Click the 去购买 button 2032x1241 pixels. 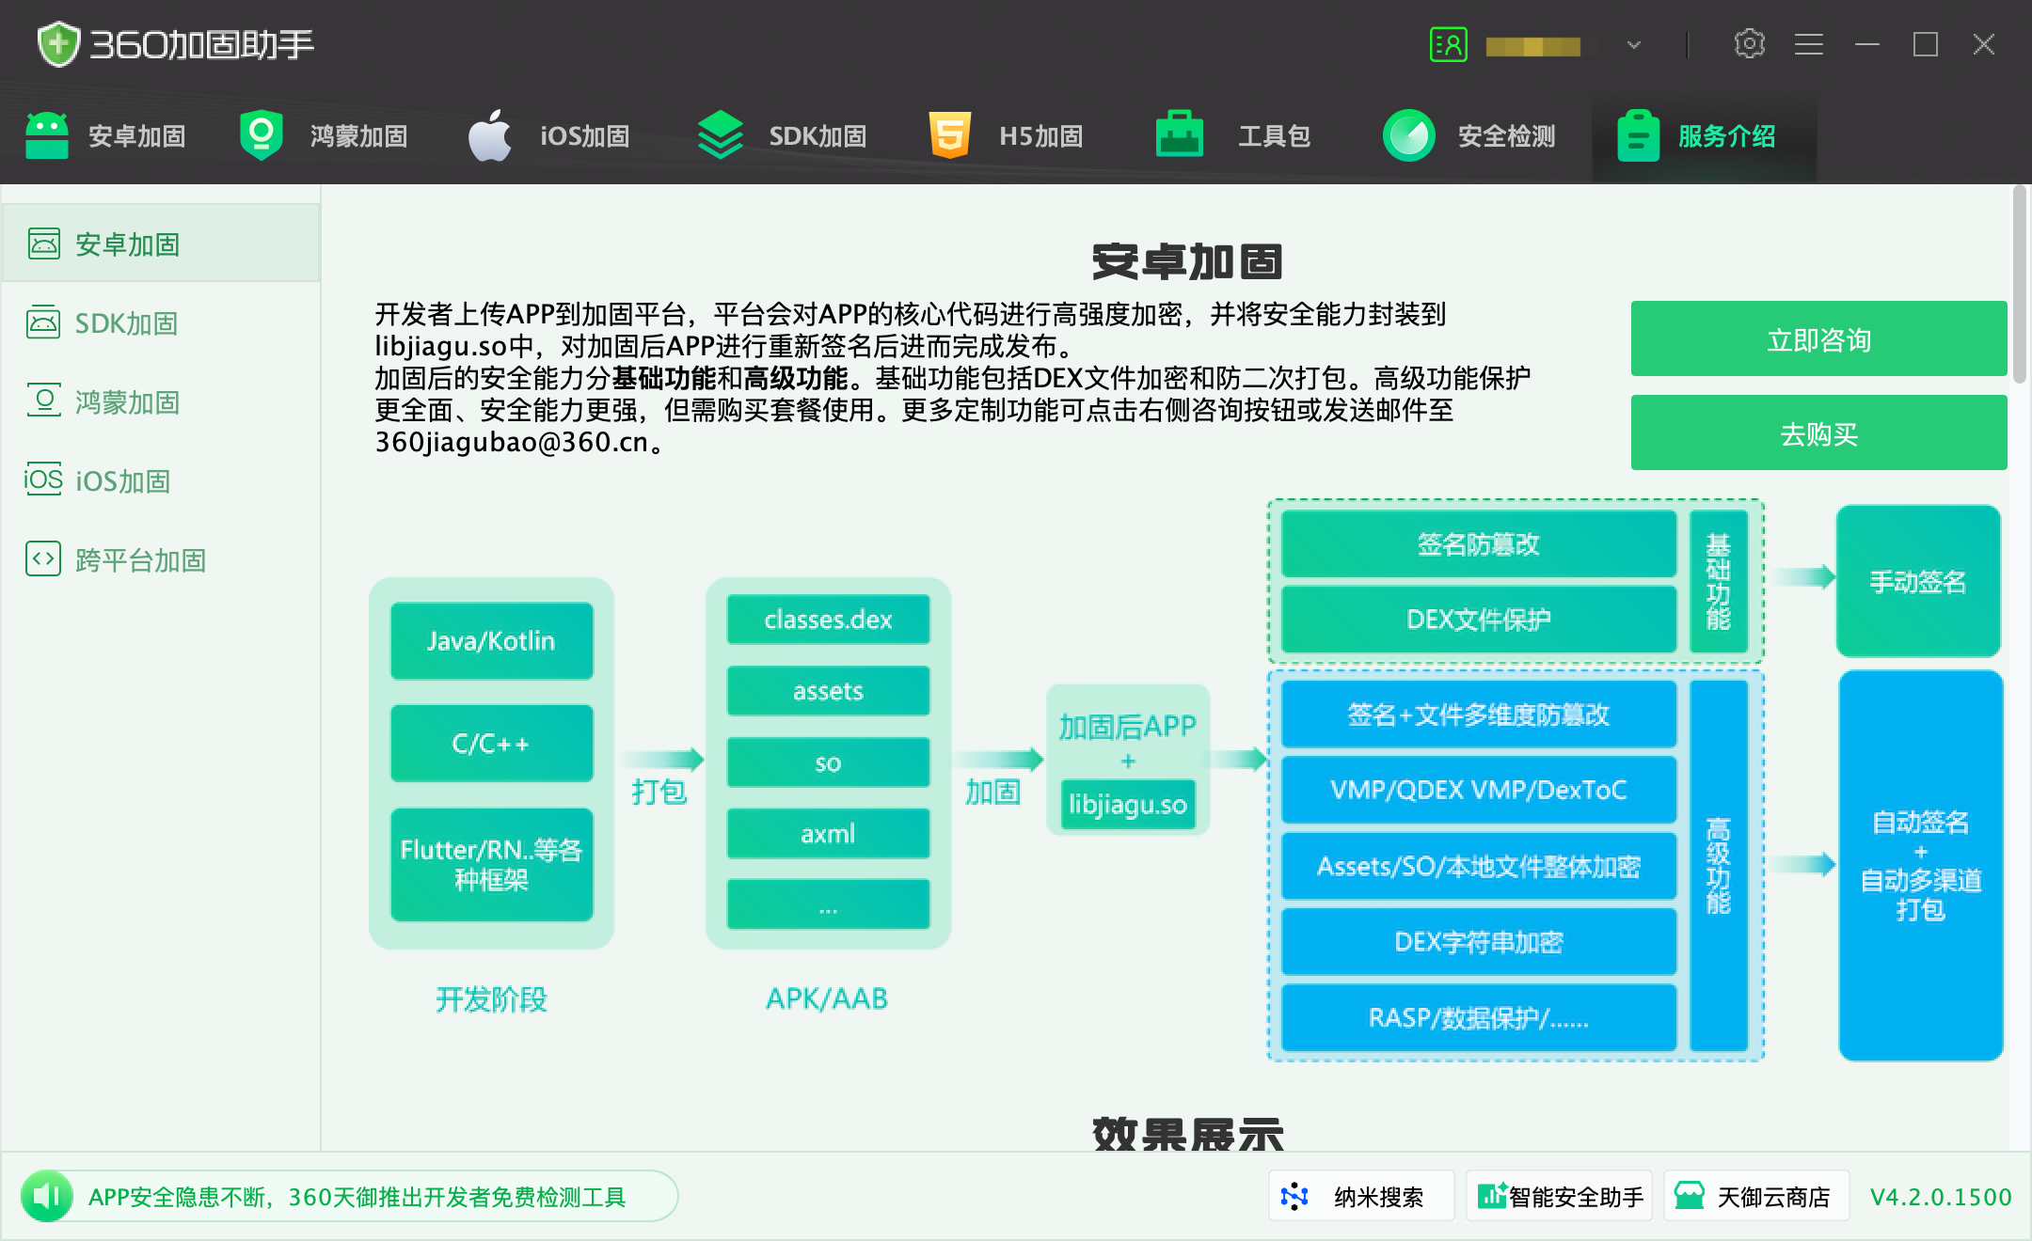pos(1818,432)
